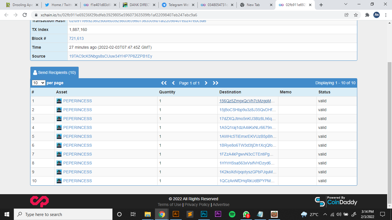Expand the tab search chevron
Screen dimensions: 392x220
[346, 4]
